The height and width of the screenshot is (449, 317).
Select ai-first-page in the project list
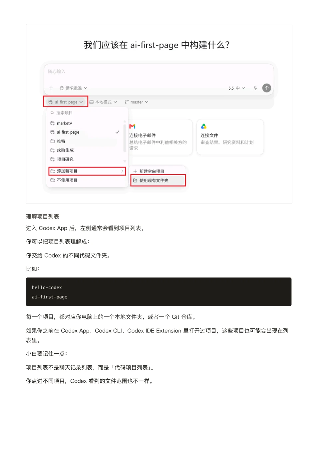coord(85,132)
